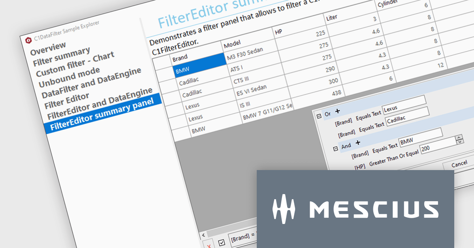Open the Overview sample
The height and width of the screenshot is (248, 474).
click(x=48, y=48)
